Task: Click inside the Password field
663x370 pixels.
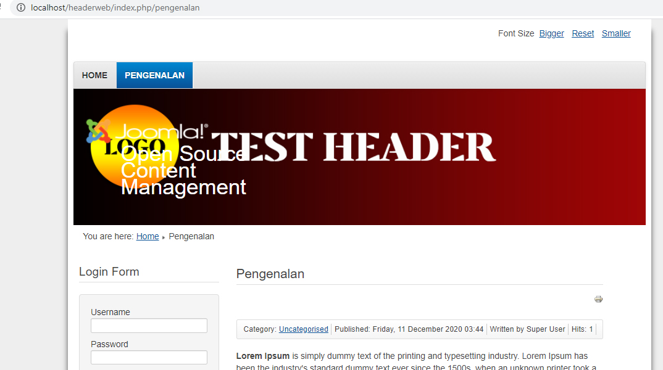Action: (149, 357)
